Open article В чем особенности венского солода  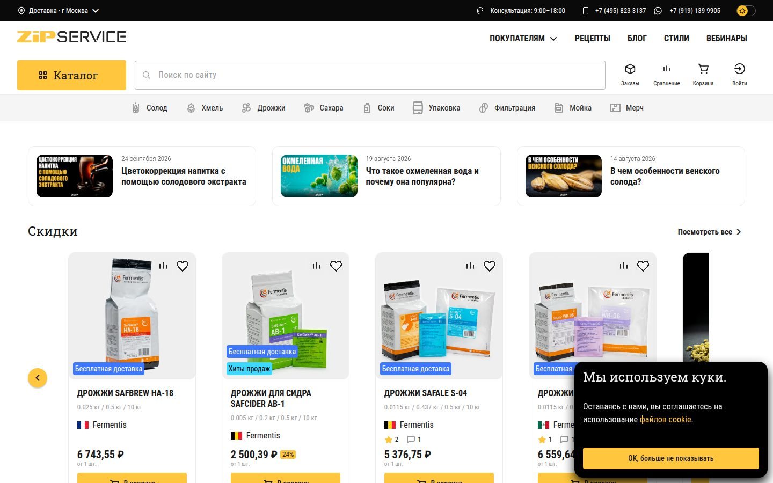(665, 176)
